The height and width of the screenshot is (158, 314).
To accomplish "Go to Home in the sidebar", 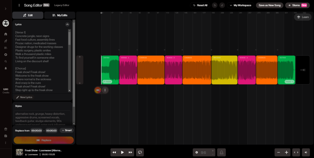I will tap(6, 34).
